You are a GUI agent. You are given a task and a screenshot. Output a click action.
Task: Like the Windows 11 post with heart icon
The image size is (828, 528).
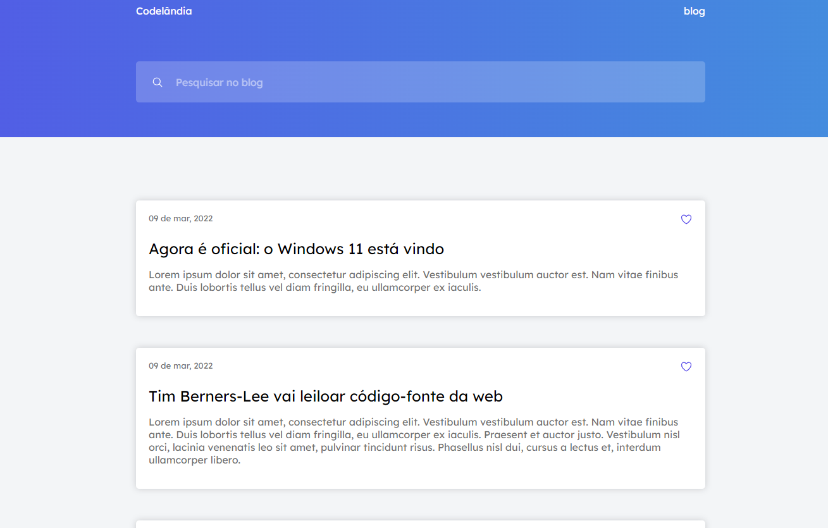686,219
